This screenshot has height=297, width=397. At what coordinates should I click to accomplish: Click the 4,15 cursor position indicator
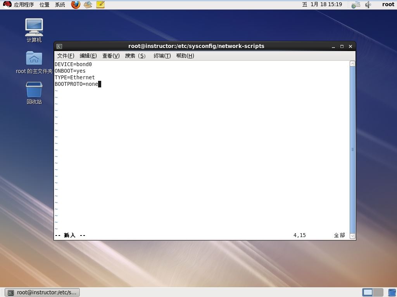[300, 236]
